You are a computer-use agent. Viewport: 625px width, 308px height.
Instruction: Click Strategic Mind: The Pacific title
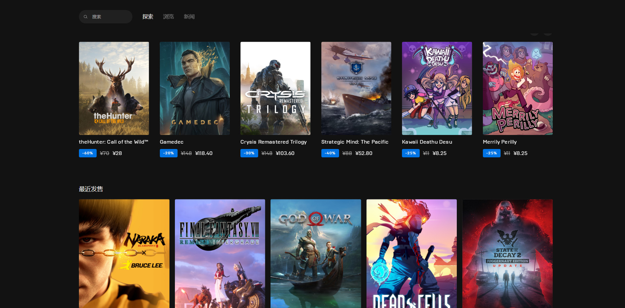coord(355,142)
